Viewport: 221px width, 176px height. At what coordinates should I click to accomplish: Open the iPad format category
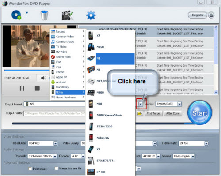click(x=68, y=62)
